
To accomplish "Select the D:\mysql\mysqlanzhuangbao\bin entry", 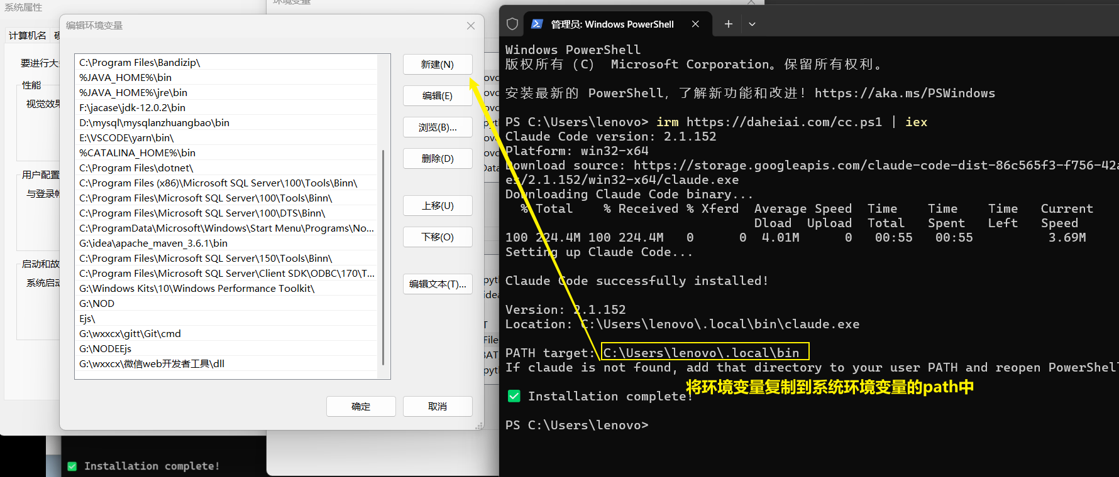I will 226,123.
